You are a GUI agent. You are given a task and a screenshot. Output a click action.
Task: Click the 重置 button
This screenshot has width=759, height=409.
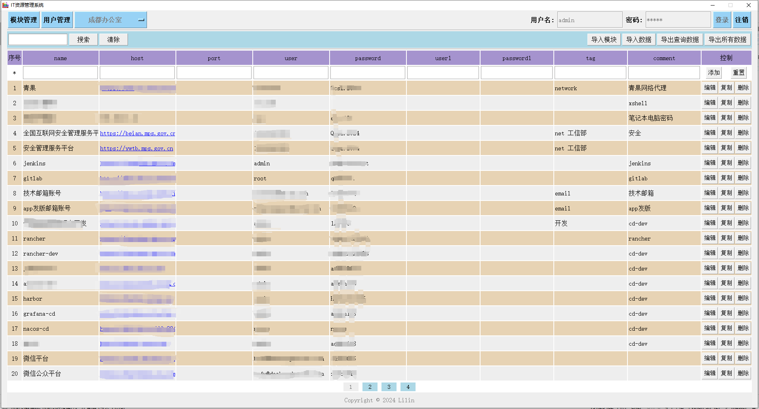pos(739,73)
